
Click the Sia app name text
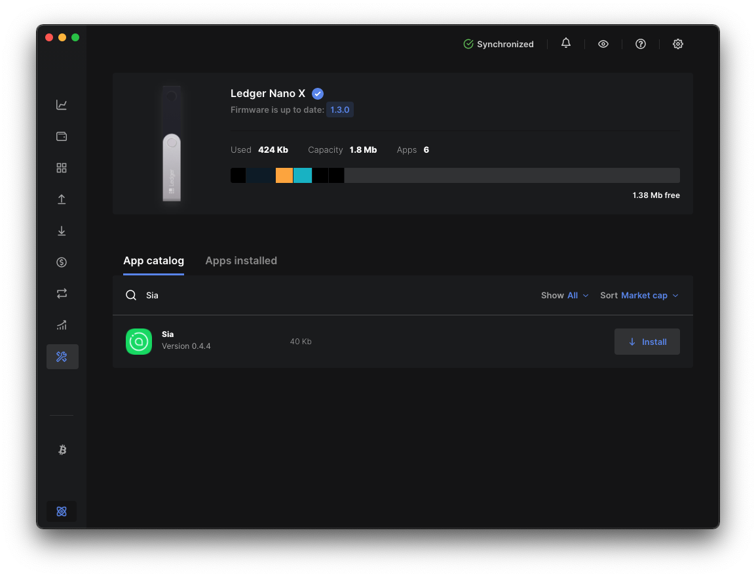click(168, 334)
